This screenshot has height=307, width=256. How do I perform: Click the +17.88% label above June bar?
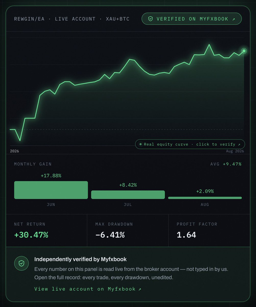point(51,176)
